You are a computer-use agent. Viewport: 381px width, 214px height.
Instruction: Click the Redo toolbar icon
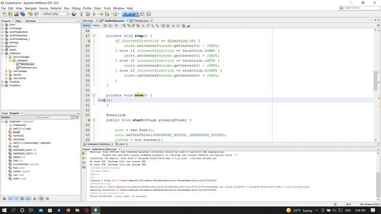[x=36, y=14]
